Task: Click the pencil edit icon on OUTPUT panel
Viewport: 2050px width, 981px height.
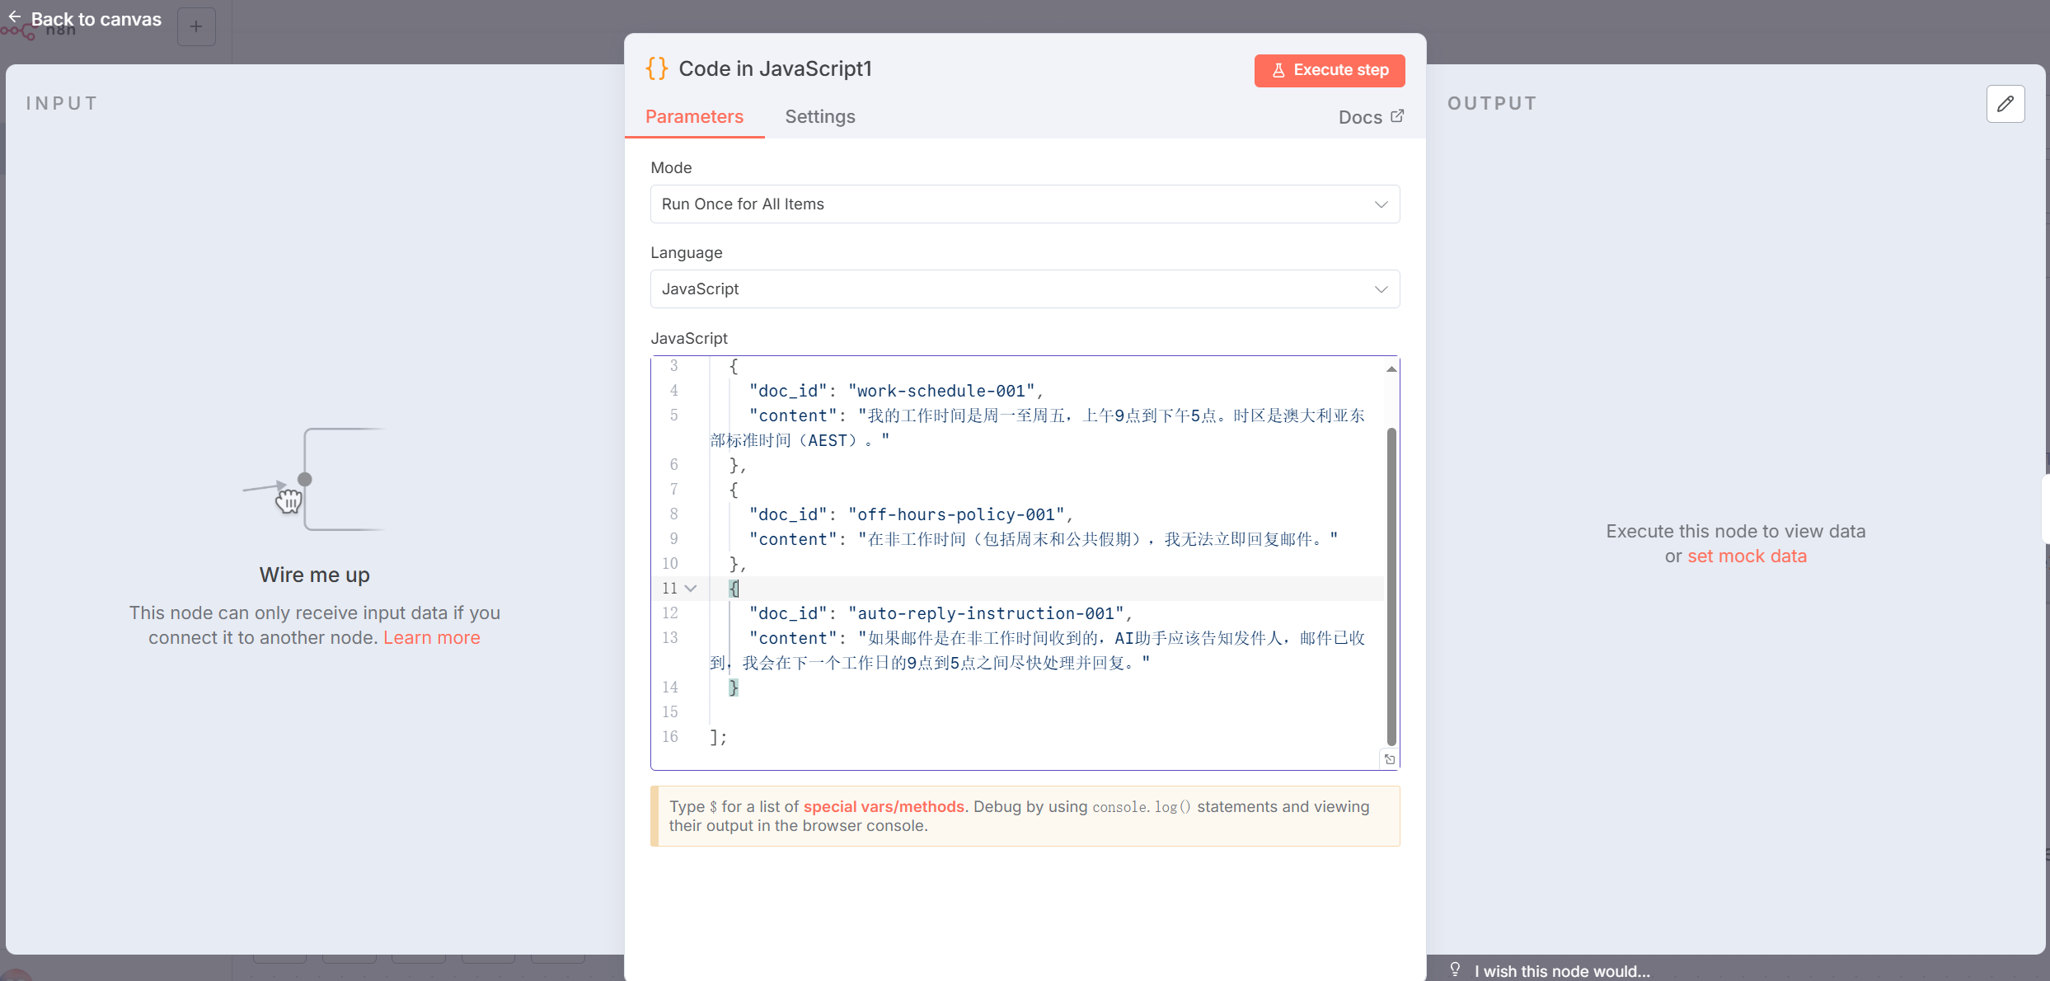Action: 2006,104
